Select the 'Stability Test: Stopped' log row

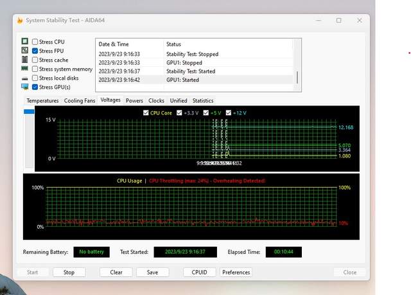point(195,54)
